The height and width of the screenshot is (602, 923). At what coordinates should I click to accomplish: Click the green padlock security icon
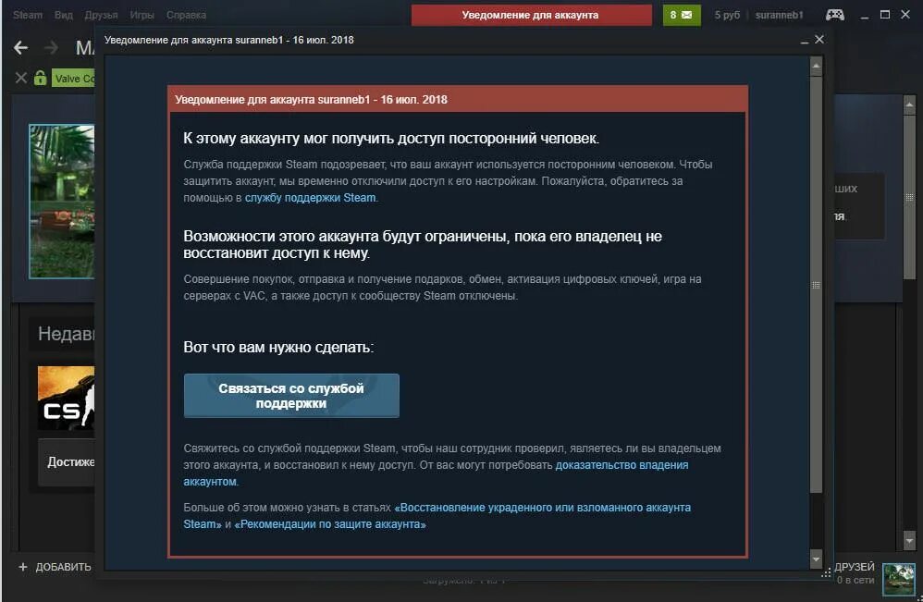(x=40, y=78)
